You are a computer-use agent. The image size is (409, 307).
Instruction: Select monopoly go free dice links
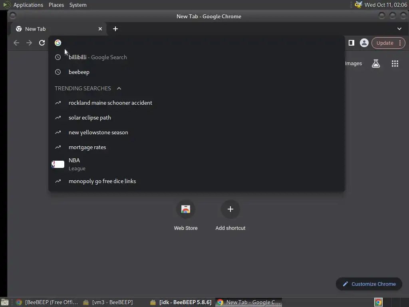pos(197,181)
